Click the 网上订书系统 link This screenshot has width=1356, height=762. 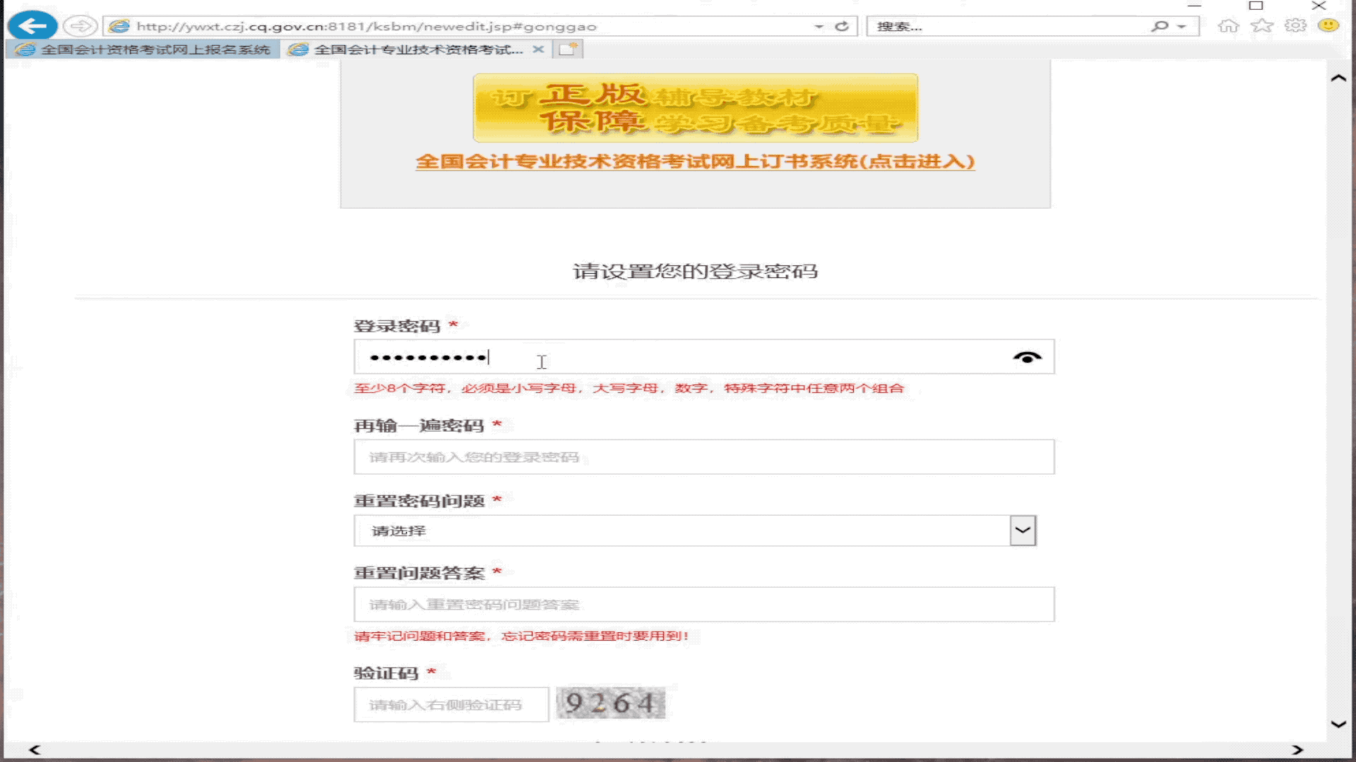coord(694,162)
